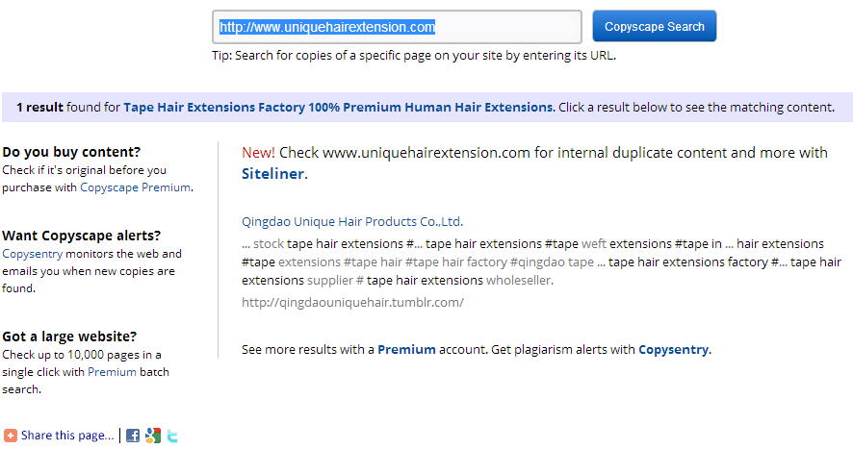
Task: Share via the Twitter bird icon
Action: 172,436
